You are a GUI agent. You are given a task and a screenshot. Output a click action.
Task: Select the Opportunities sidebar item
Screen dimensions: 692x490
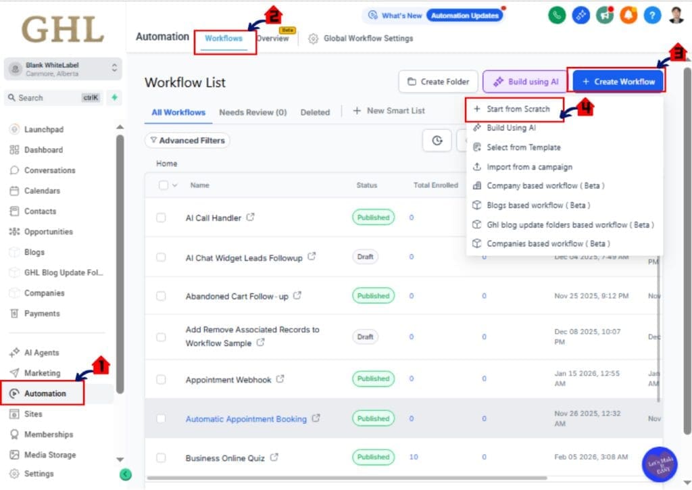pos(50,231)
